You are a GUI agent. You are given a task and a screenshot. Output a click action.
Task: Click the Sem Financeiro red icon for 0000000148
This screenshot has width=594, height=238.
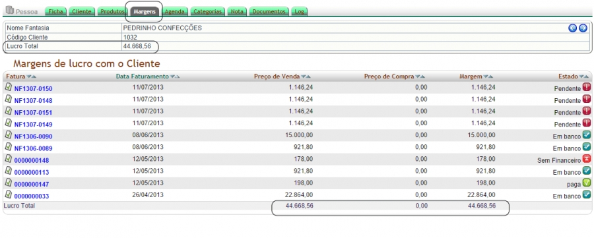587,159
